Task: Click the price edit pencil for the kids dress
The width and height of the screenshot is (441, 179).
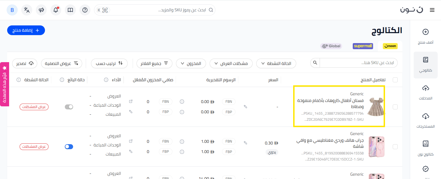Action: tap(245, 107)
